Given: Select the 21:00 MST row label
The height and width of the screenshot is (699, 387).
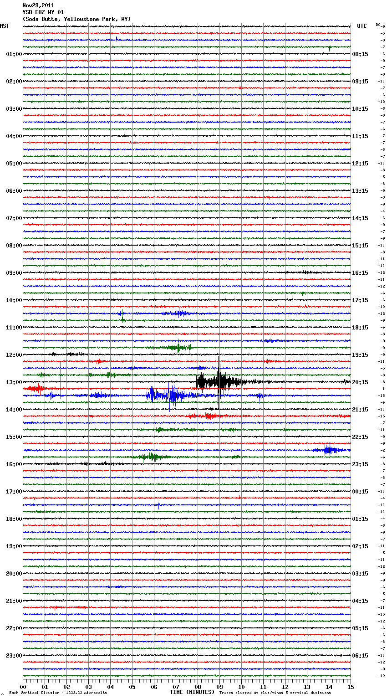Looking at the screenshot, I should pos(14,601).
